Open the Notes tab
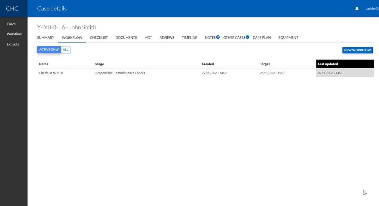379x206 pixels. click(x=210, y=38)
